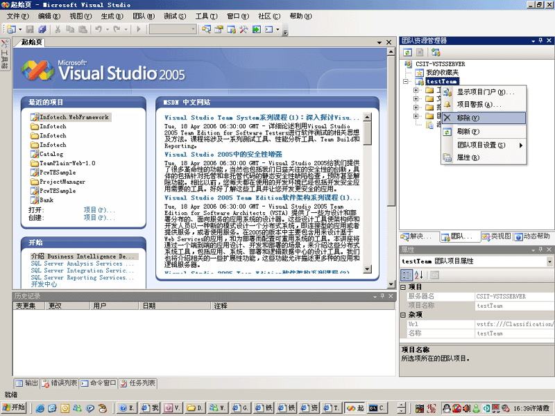Open 团队项目设置 submenu
This screenshot has height=416, width=555.
tap(484, 145)
